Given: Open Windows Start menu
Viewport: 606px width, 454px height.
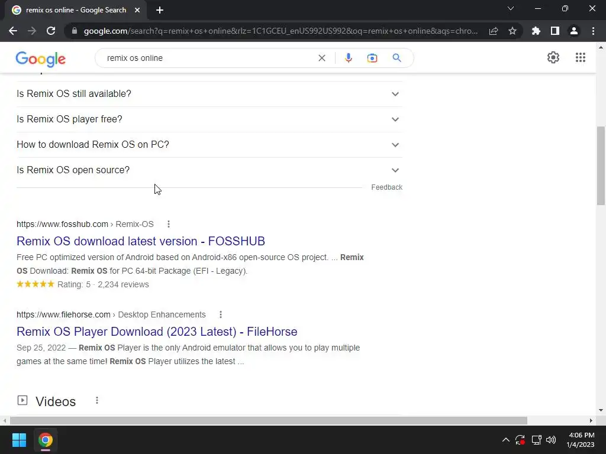Looking at the screenshot, I should coord(19,440).
